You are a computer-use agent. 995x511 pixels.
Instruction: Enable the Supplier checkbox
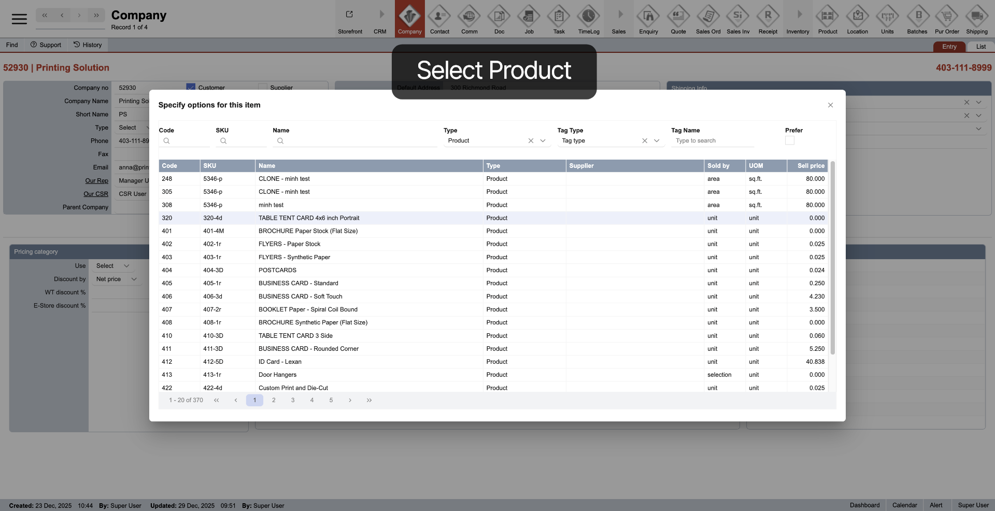[263, 87]
